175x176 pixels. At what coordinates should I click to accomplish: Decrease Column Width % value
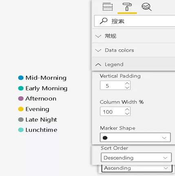click(x=127, y=114)
